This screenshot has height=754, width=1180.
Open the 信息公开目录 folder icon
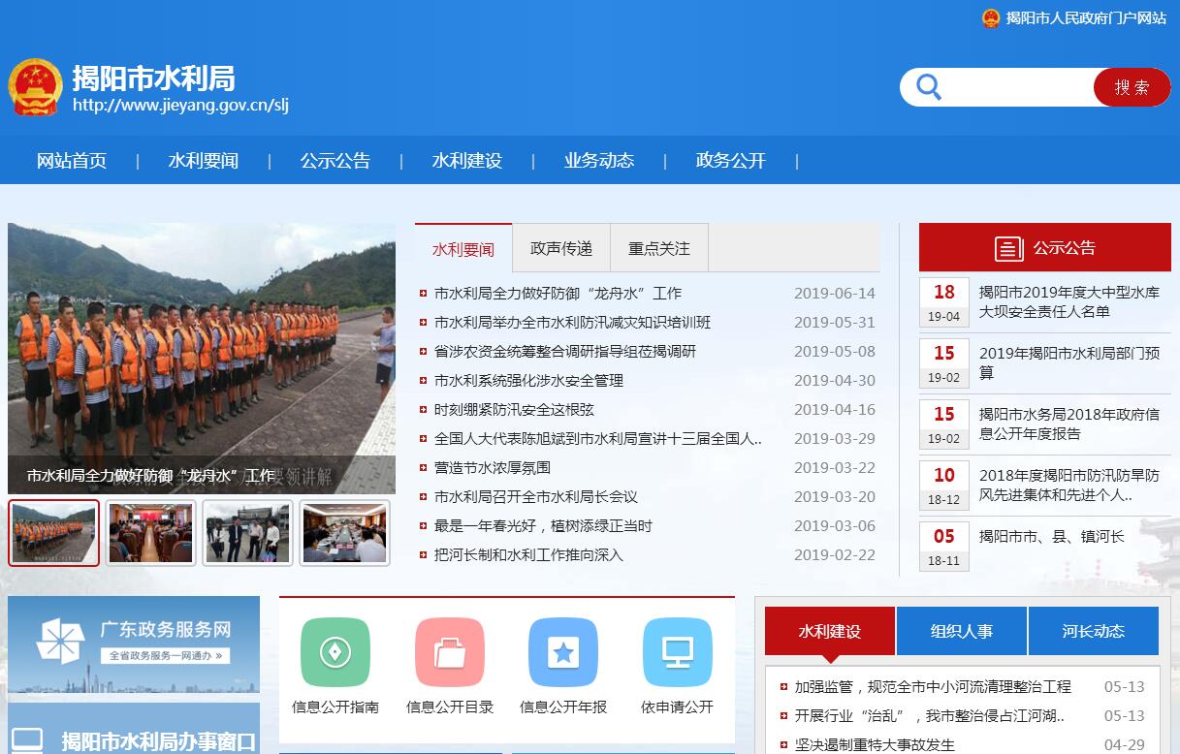[x=450, y=652]
